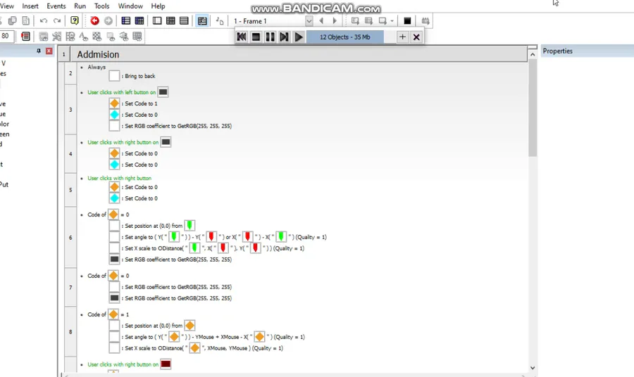Select event line number 5
The width and height of the screenshot is (634, 377).
(70, 190)
